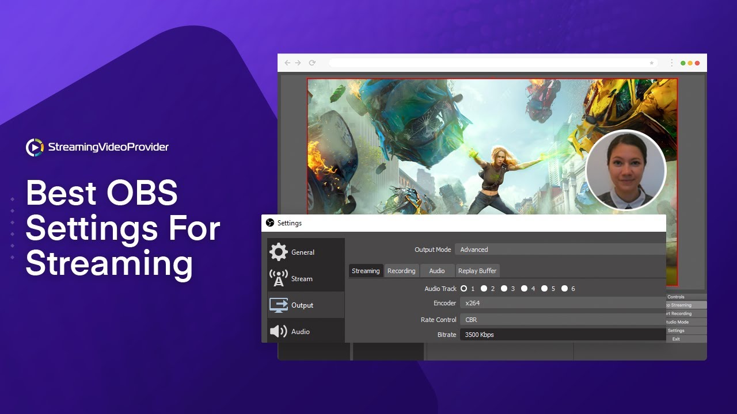Select Audio Track 1 radio button

click(x=464, y=289)
